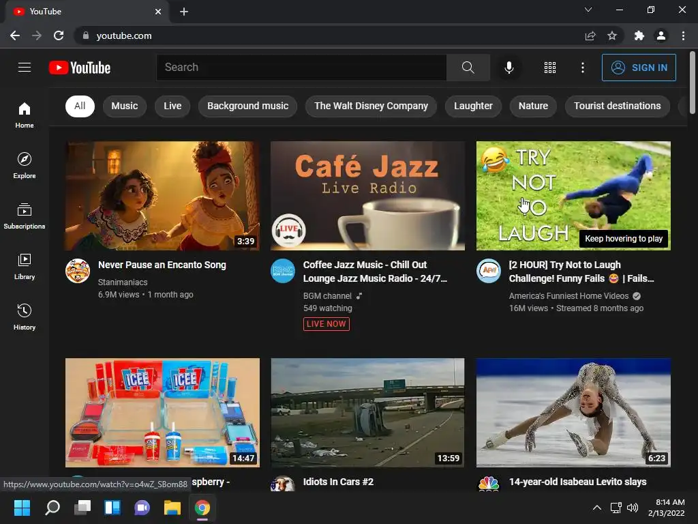Screen dimensions: 698x524
Task: Select the Background music chip
Action: 247,106
